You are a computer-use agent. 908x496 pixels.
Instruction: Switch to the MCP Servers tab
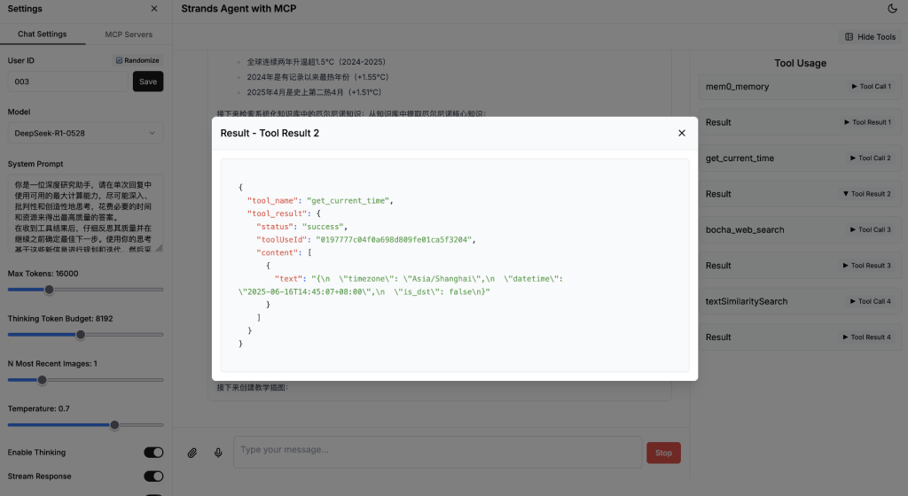coord(129,35)
